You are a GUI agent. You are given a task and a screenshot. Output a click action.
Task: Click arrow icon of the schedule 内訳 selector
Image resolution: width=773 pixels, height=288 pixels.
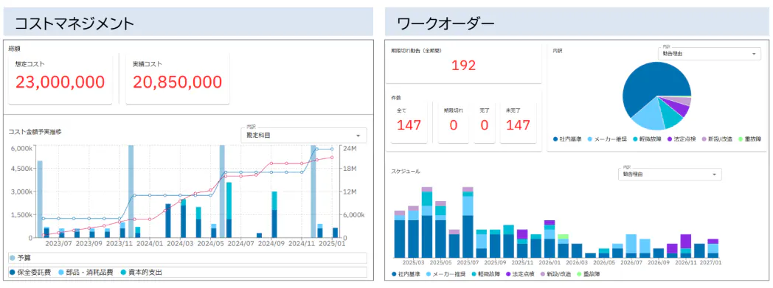(714, 175)
